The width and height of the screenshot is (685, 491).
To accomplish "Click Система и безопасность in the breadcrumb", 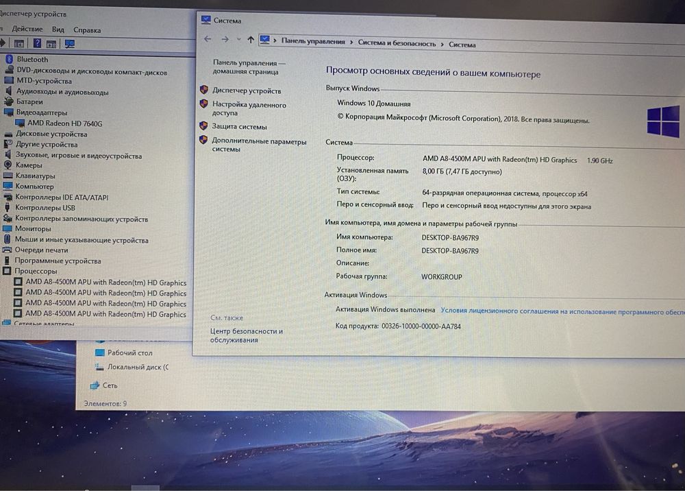I will click(397, 43).
